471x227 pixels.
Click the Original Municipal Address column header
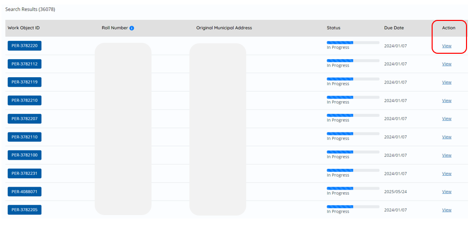pyautogui.click(x=224, y=28)
